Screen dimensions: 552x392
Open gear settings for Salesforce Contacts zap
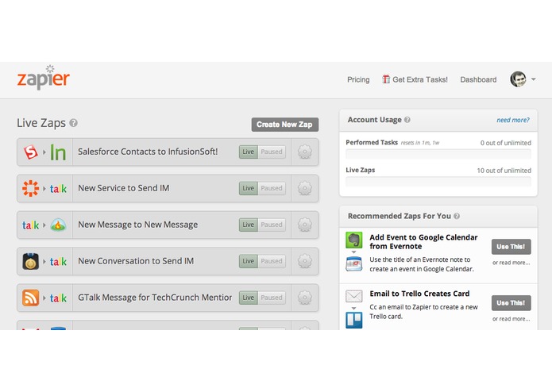(305, 152)
